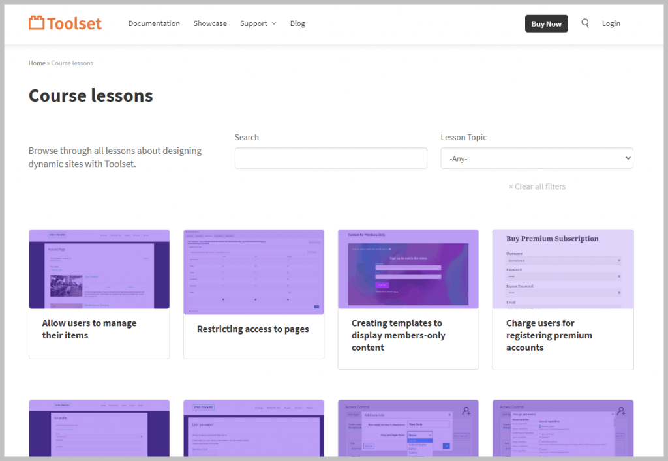Viewport: 668px width, 461px height.
Task: Go to Home breadcrumb
Action: tap(37, 63)
